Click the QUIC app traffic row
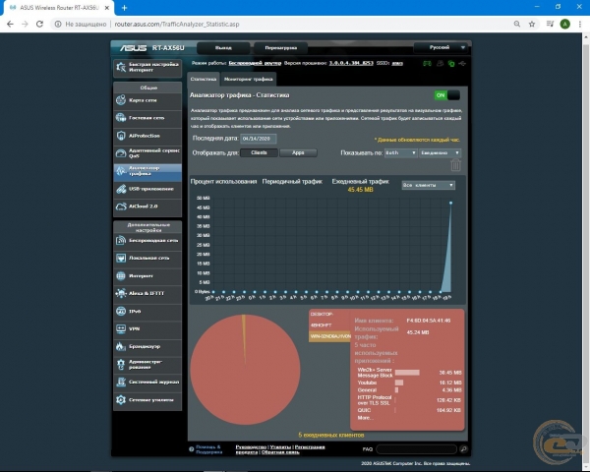This screenshot has width=590, height=472. (409, 410)
